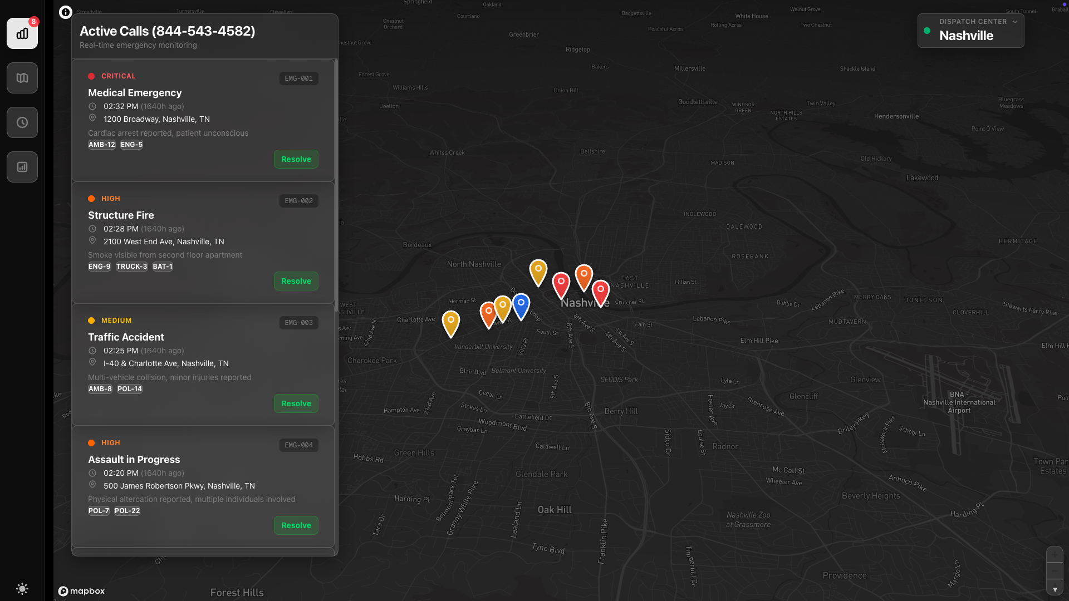This screenshot has width=1069, height=601.
Task: Resolve the Assault in Progress call
Action: (x=296, y=525)
